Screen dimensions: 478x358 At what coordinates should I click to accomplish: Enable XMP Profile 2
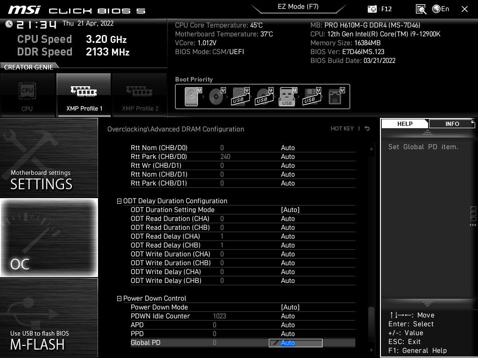click(140, 95)
